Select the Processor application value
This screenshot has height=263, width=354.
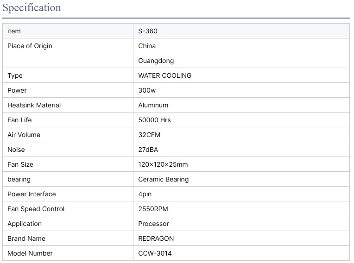click(153, 224)
